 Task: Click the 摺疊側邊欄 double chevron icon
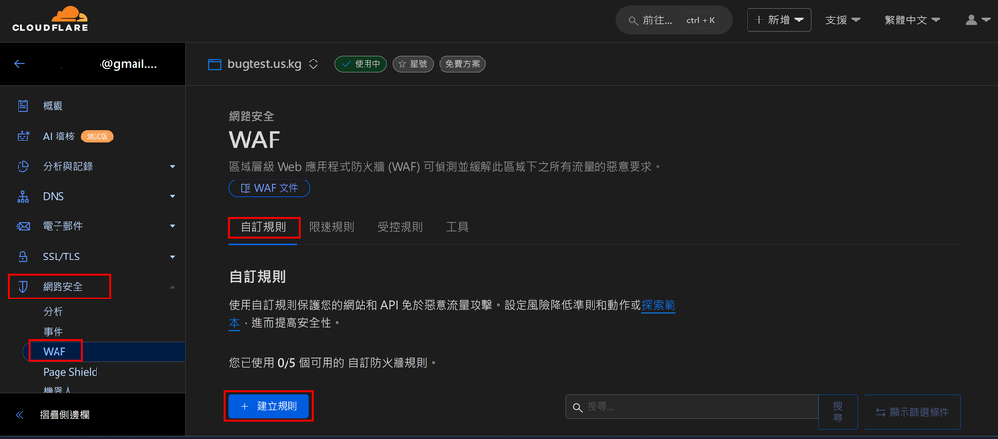[19, 415]
